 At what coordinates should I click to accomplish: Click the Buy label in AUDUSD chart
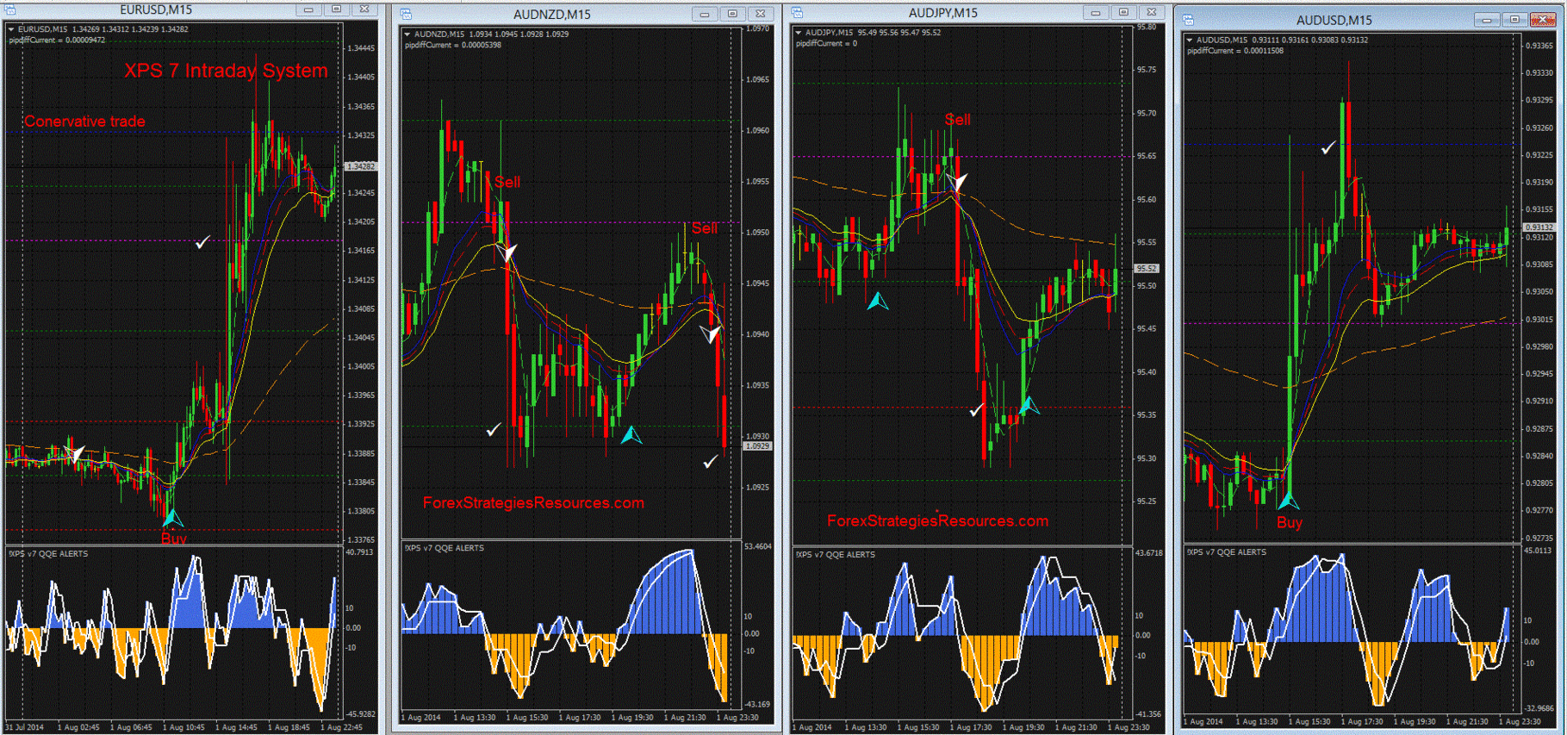tap(1290, 522)
